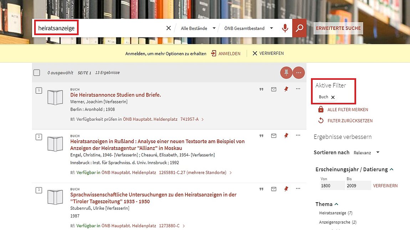Screen dimensions: 410x230
Task: Email the 'Sprachwissenschaftliche Untersuchungen' record
Action: tap(274, 189)
